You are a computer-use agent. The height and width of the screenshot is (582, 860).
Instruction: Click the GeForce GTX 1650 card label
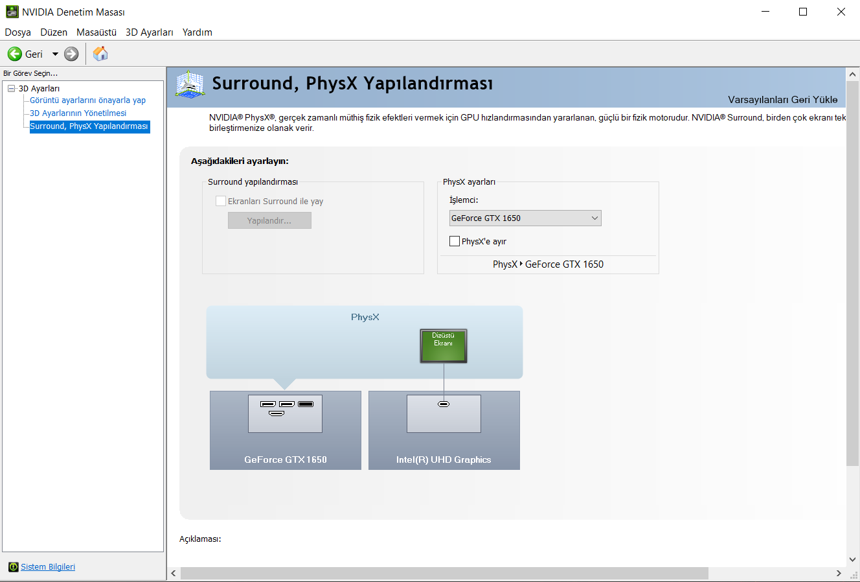[x=286, y=460]
